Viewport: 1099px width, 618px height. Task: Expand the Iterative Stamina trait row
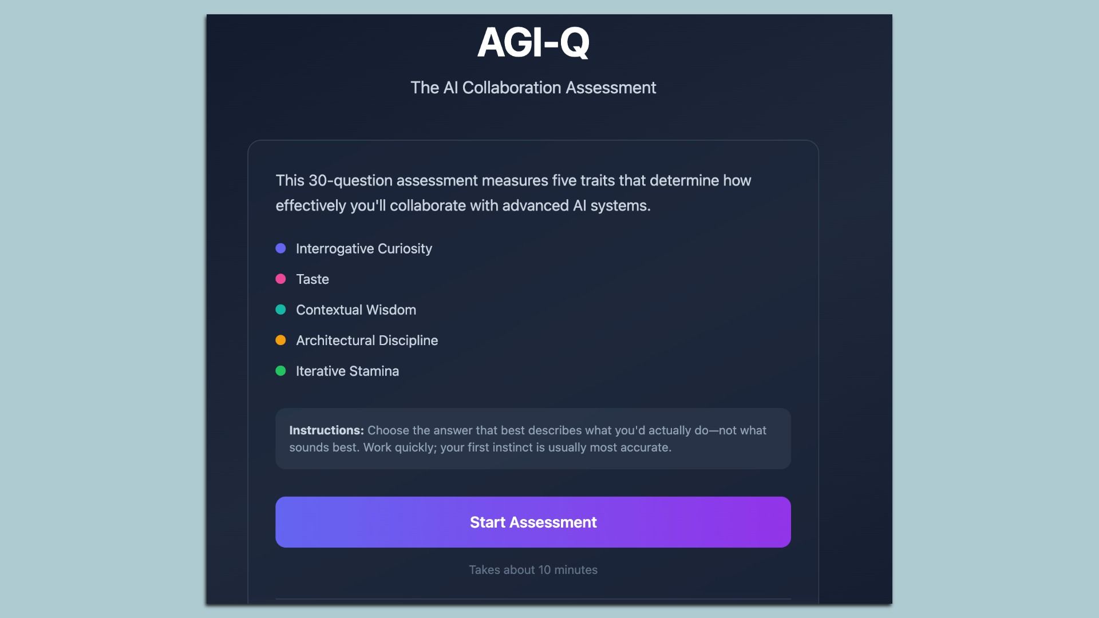coord(347,371)
